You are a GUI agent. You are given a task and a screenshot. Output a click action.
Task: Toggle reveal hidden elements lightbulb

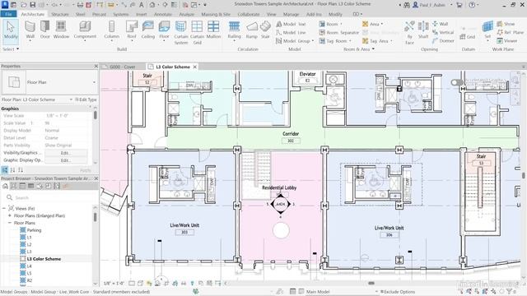(192, 284)
